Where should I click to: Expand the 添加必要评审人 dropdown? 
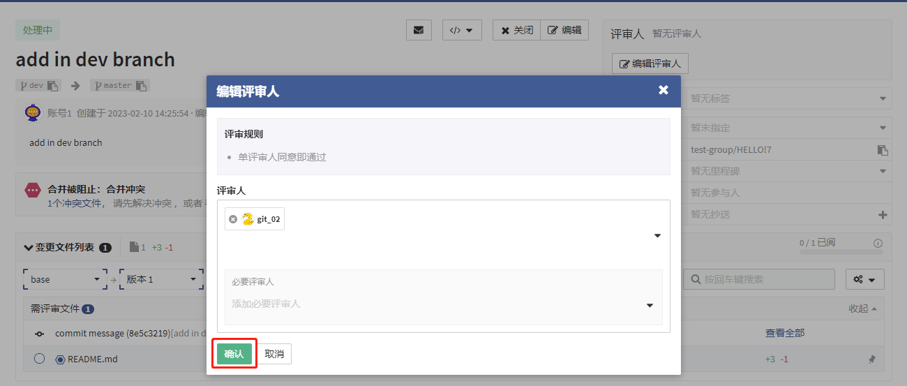click(x=650, y=305)
